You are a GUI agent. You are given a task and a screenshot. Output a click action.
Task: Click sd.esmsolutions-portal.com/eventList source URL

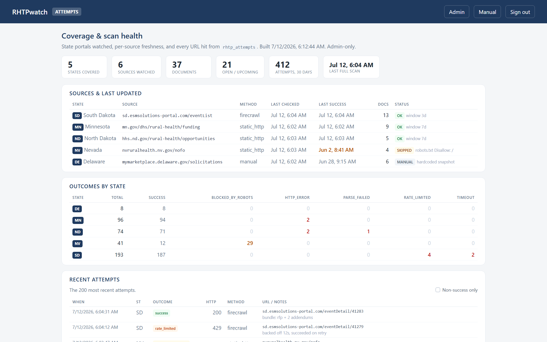[167, 116]
